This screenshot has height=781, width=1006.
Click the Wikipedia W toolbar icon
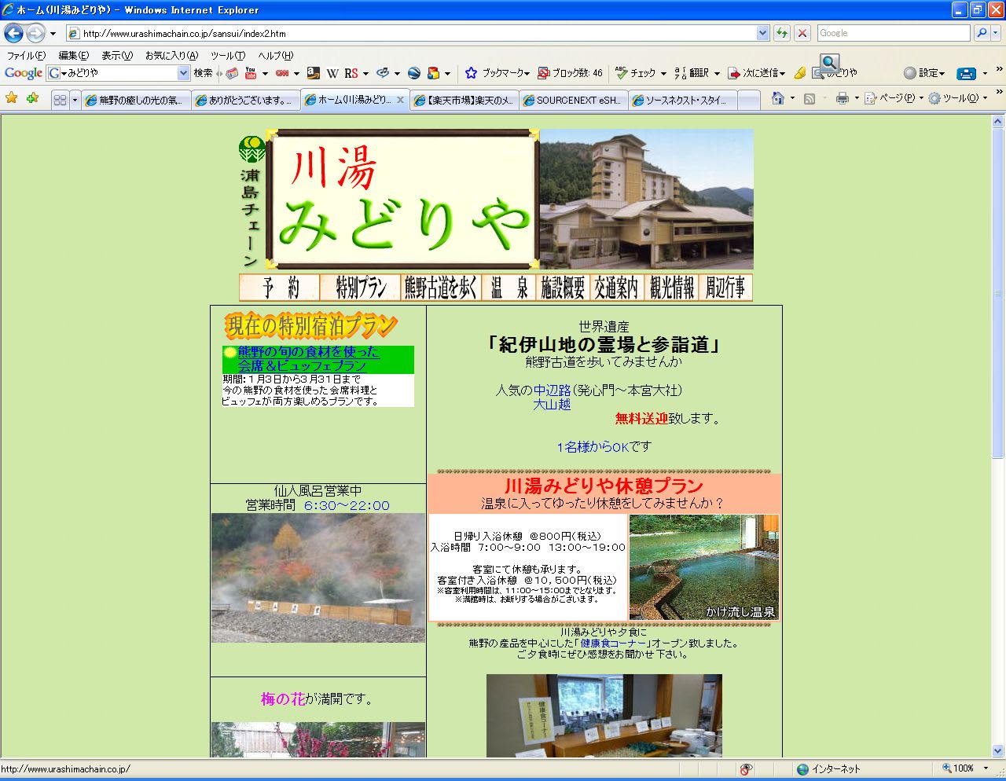click(x=332, y=73)
